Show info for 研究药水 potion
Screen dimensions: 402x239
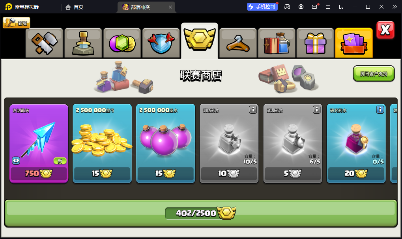(x=380, y=109)
